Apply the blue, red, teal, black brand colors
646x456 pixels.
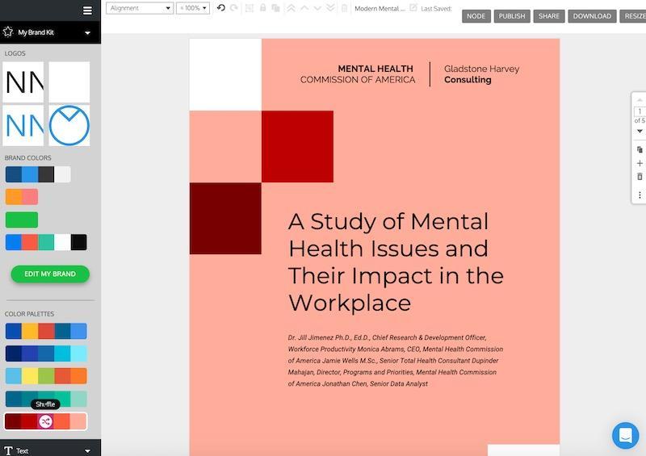[46, 242]
